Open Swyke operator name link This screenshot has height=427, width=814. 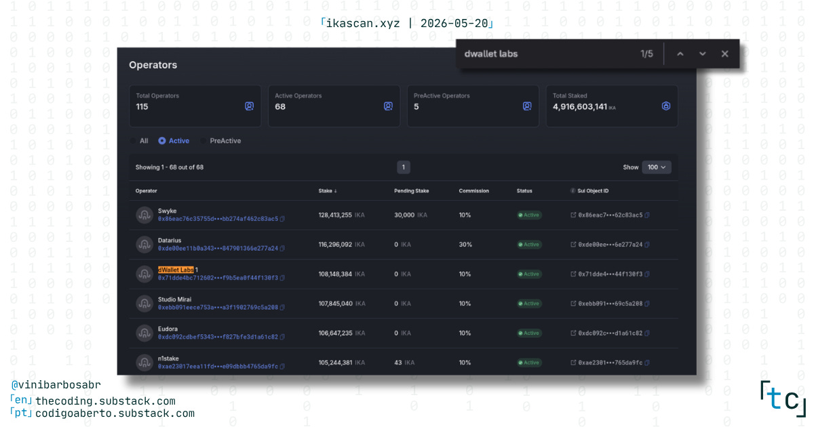click(167, 211)
